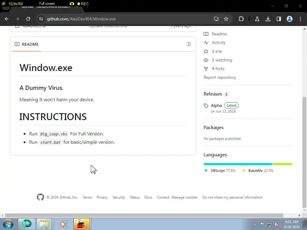Image resolution: width=307 pixels, height=230 pixels.
Task: Open Chrome Labs flask icon
Action: (x=257, y=19)
